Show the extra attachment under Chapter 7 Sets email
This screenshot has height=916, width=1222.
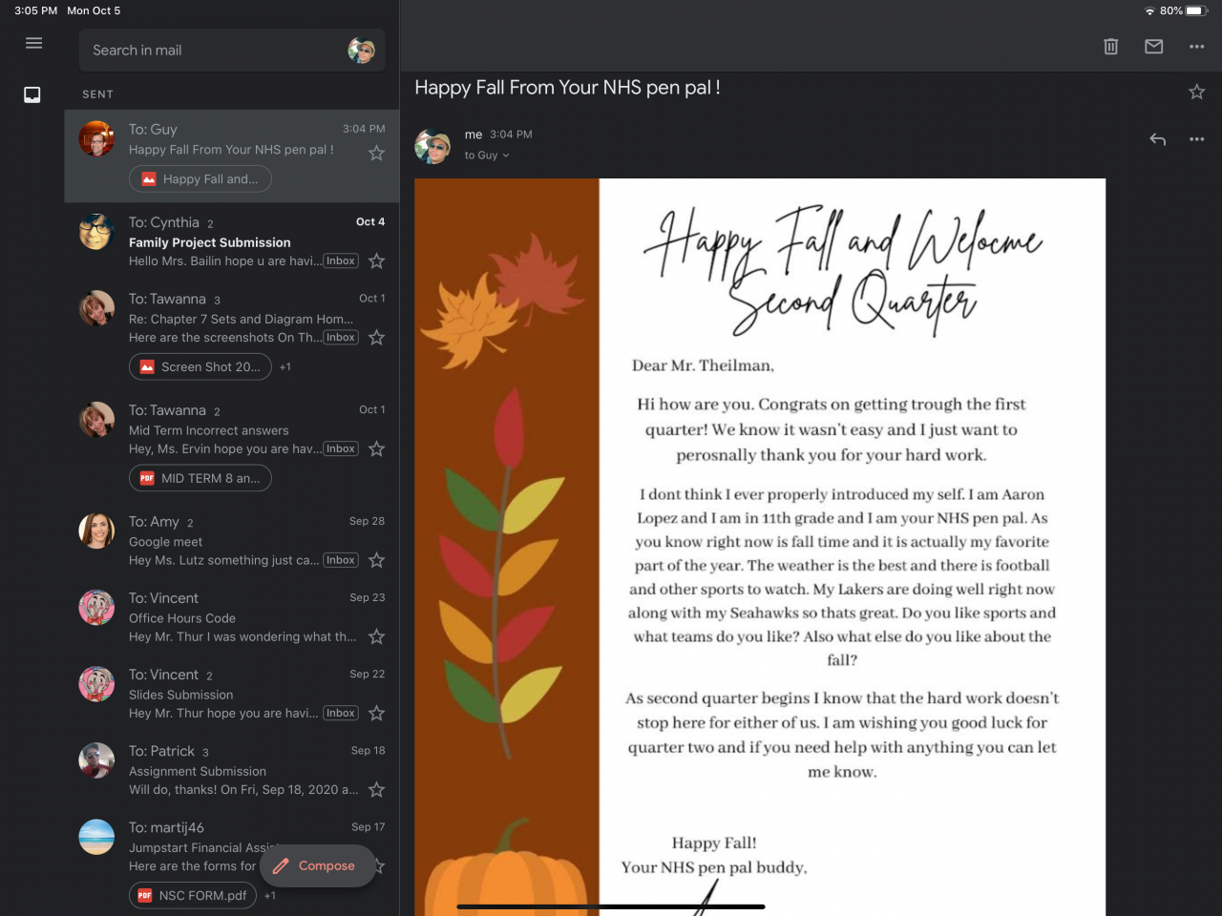285,367
